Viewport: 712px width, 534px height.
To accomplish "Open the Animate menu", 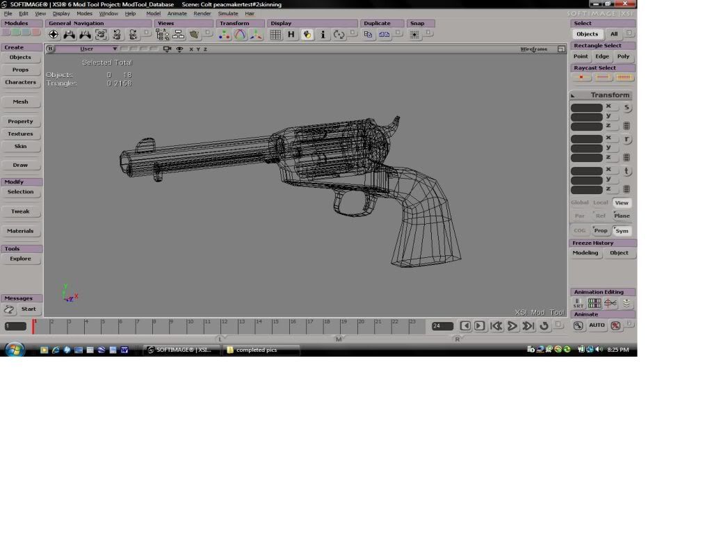I will coord(177,14).
